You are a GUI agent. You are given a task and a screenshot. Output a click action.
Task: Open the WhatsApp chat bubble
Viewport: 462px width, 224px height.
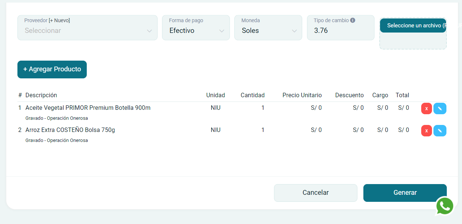click(445, 206)
